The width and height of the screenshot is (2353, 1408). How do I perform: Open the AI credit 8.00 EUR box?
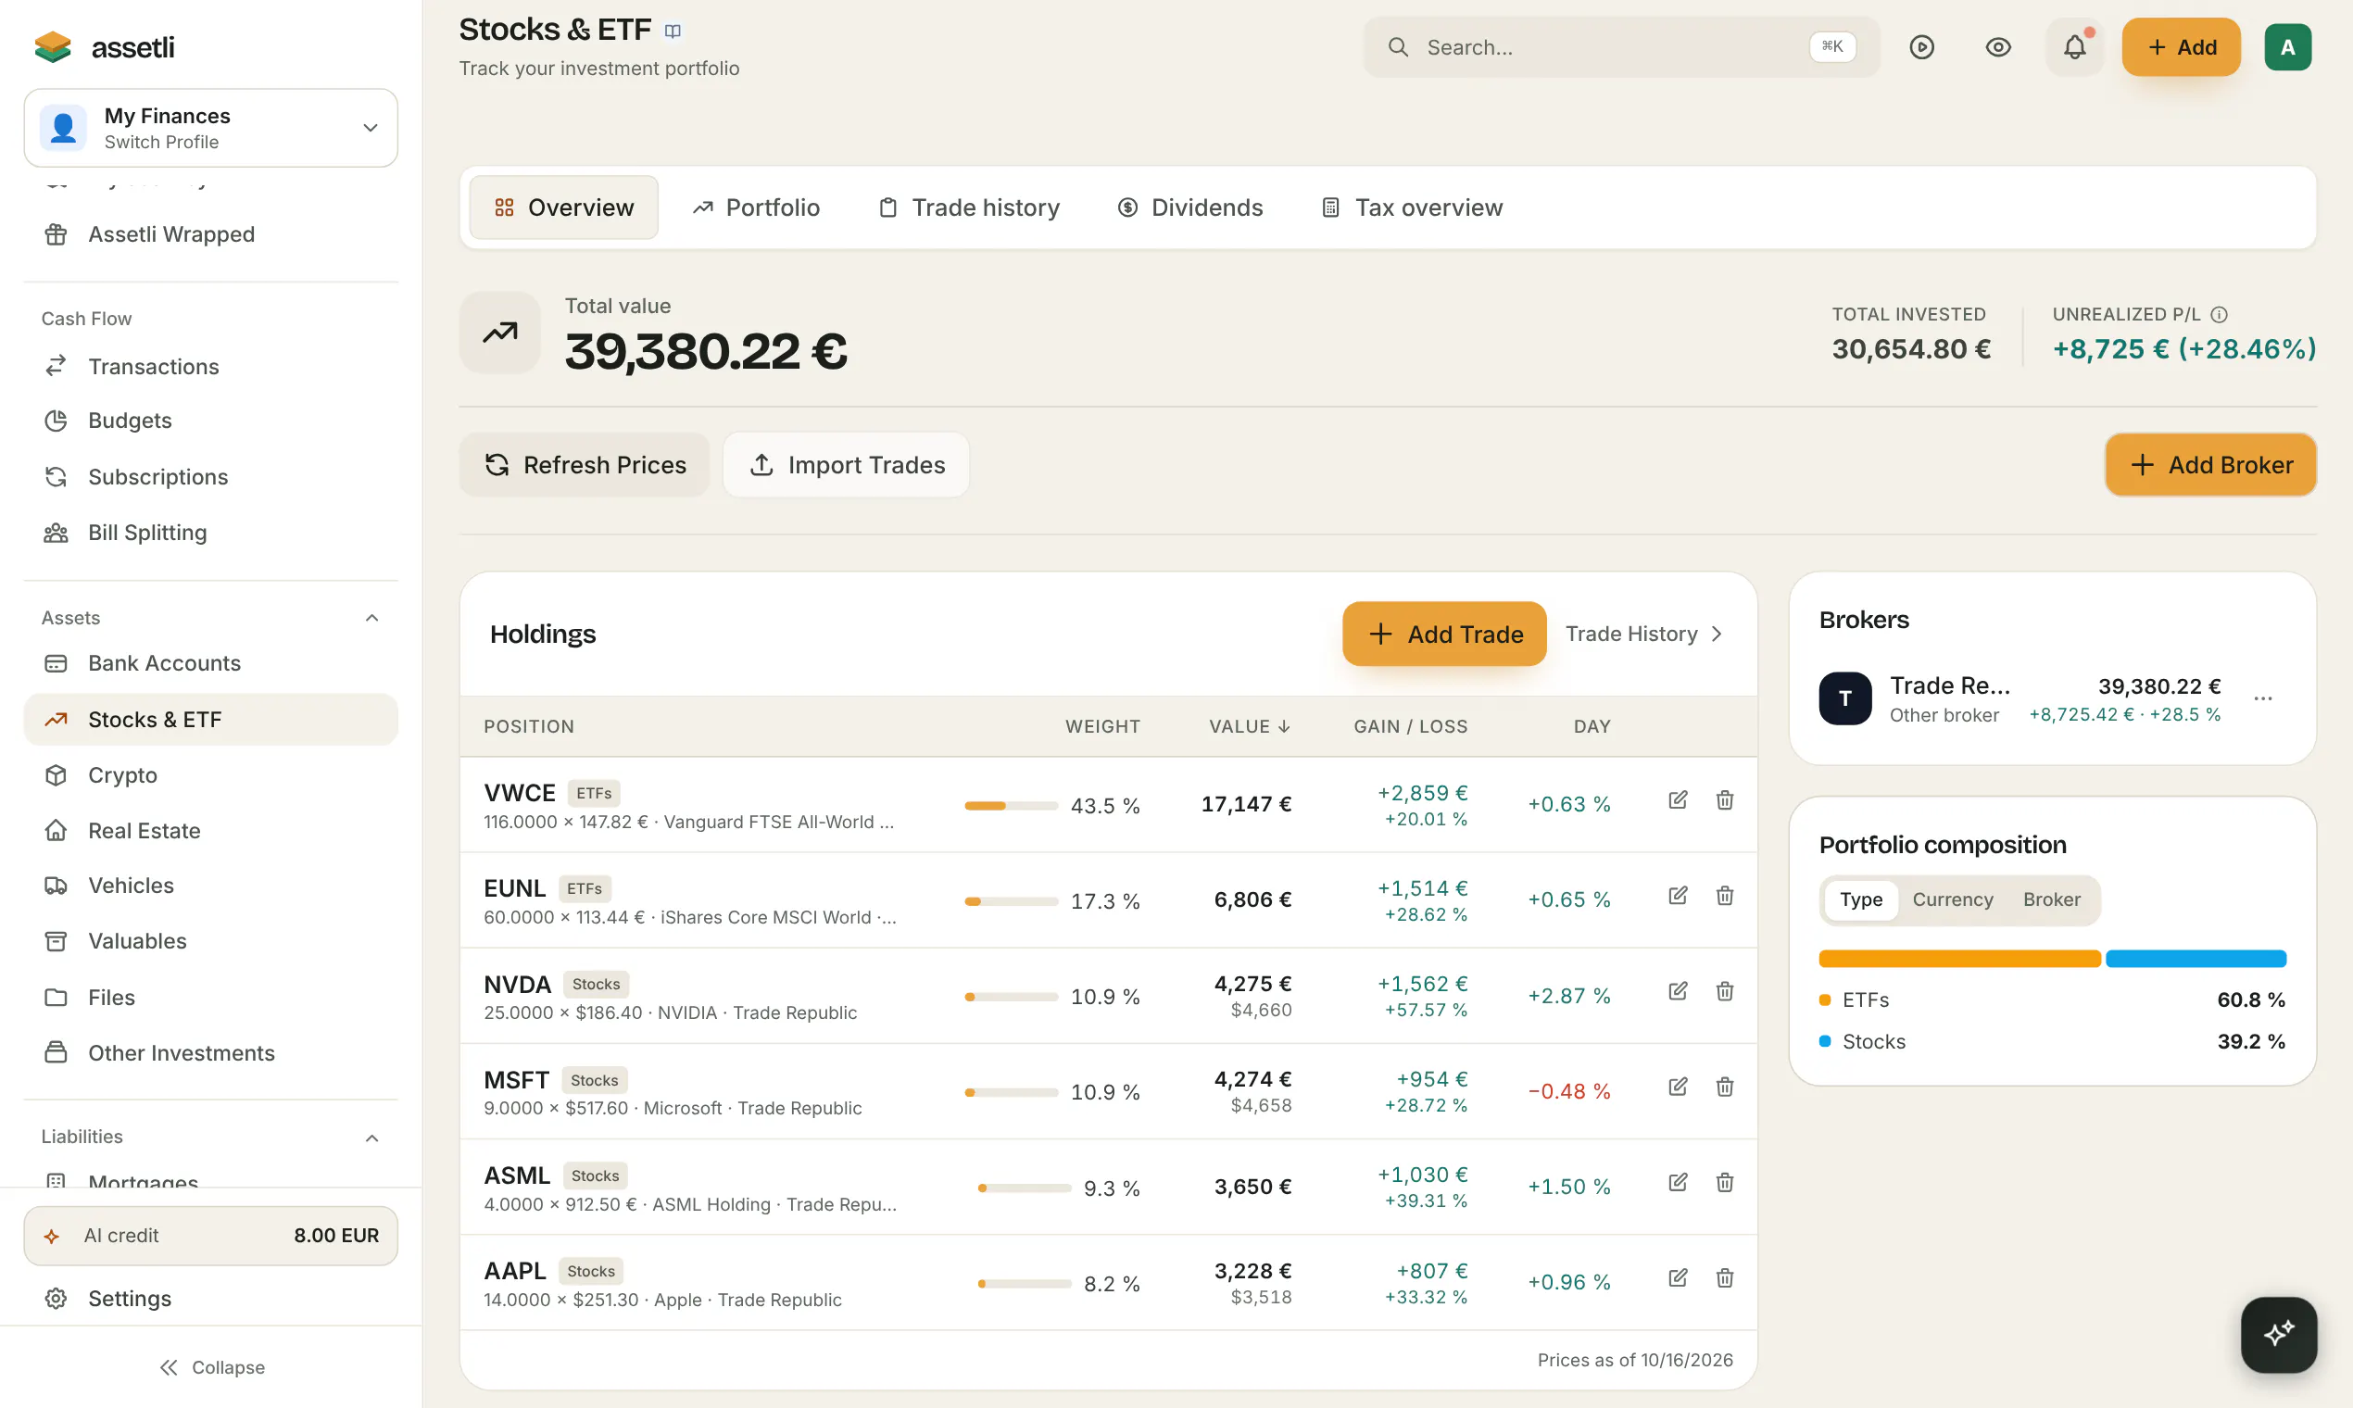coord(210,1236)
